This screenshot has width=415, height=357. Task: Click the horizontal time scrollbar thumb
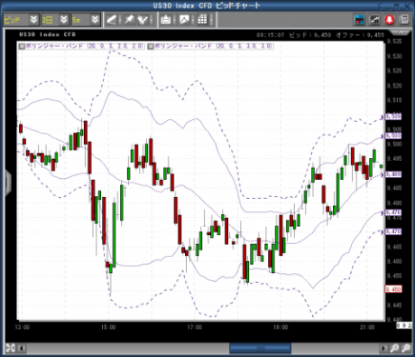coord(260,348)
